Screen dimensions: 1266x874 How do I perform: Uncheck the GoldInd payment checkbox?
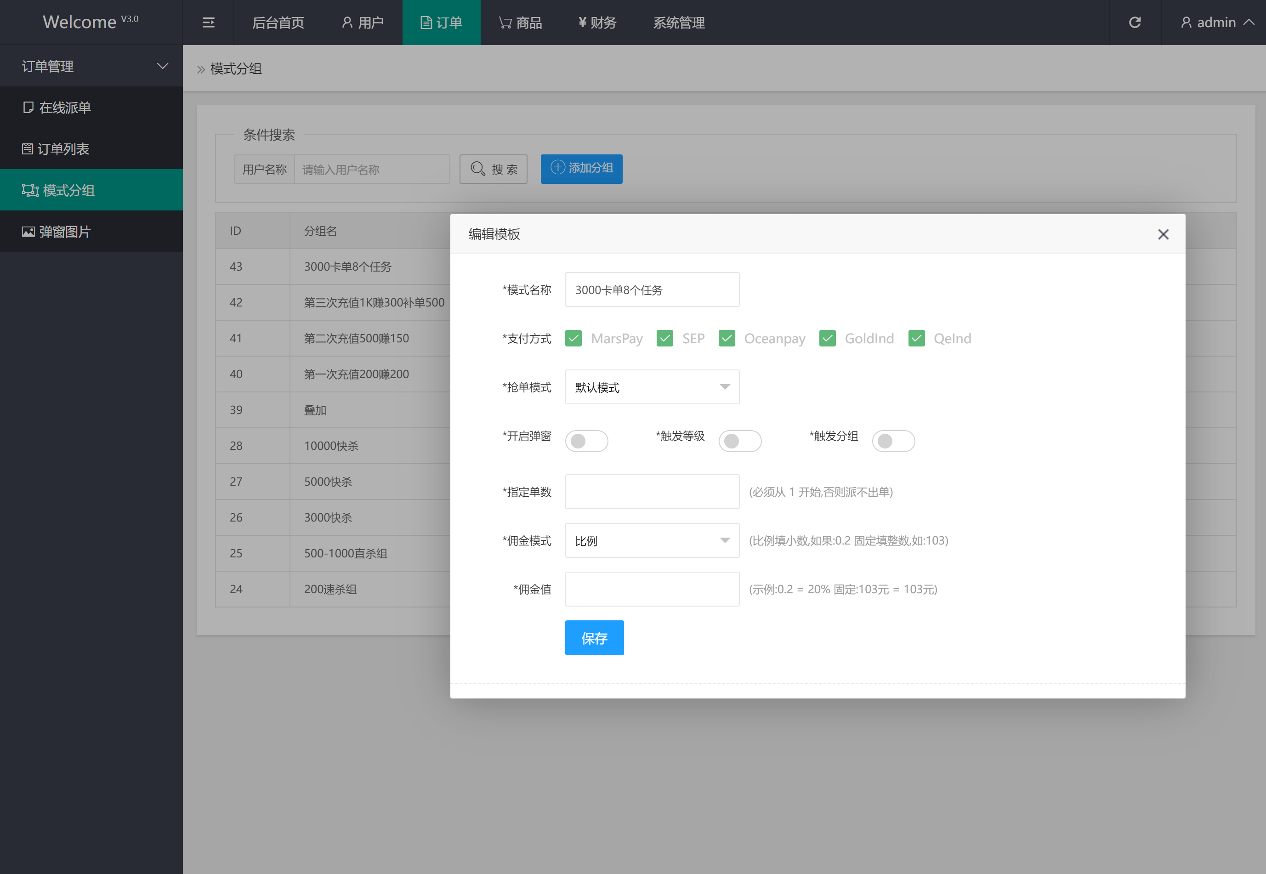tap(828, 338)
